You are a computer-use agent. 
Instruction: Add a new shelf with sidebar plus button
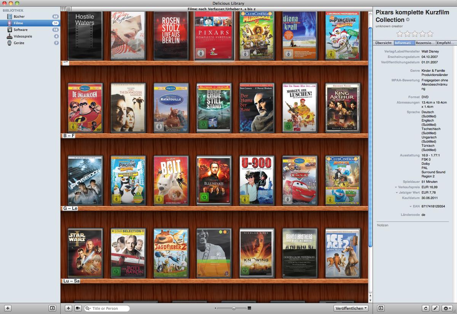8,308
